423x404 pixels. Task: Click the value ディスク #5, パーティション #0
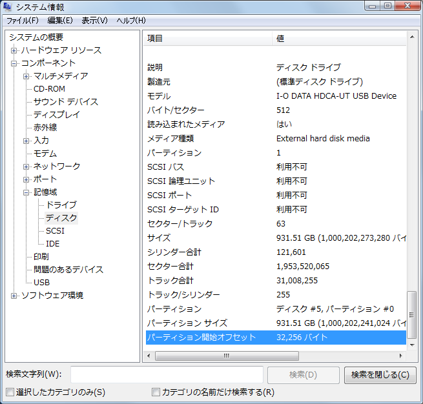335,309
